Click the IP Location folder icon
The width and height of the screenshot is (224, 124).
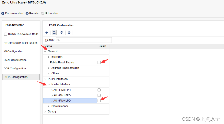point(42,13)
